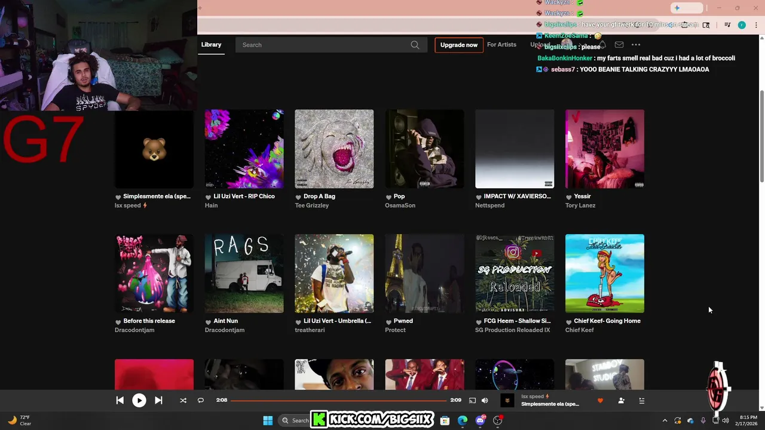The height and width of the screenshot is (430, 765).
Task: Open SG Production Reloaded cover
Action: pos(515,274)
